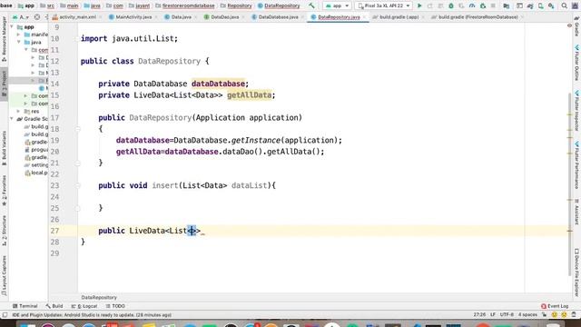Click the Search Everywhere magnifier icon

coord(565,6)
